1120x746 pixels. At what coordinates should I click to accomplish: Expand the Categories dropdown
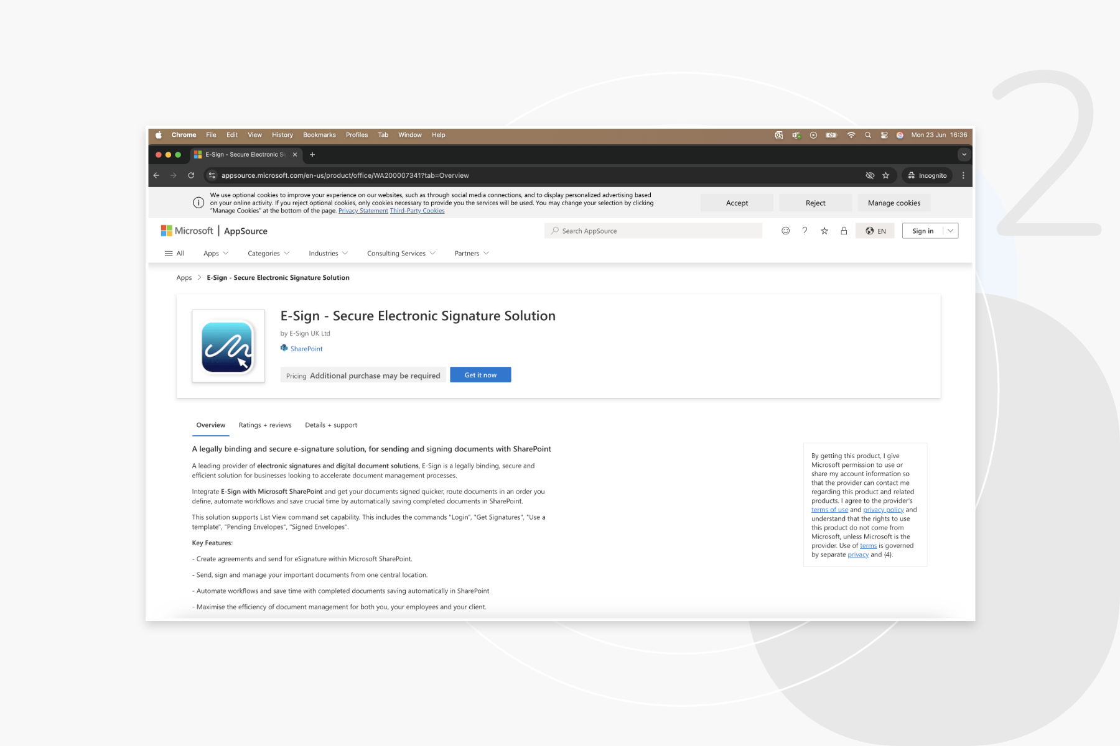(x=269, y=254)
